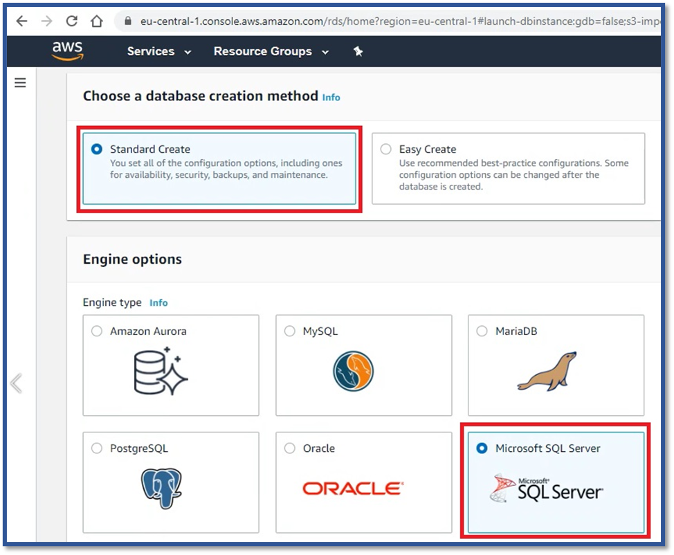
Task: Open Info link next to Engine type
Action: [x=158, y=302]
